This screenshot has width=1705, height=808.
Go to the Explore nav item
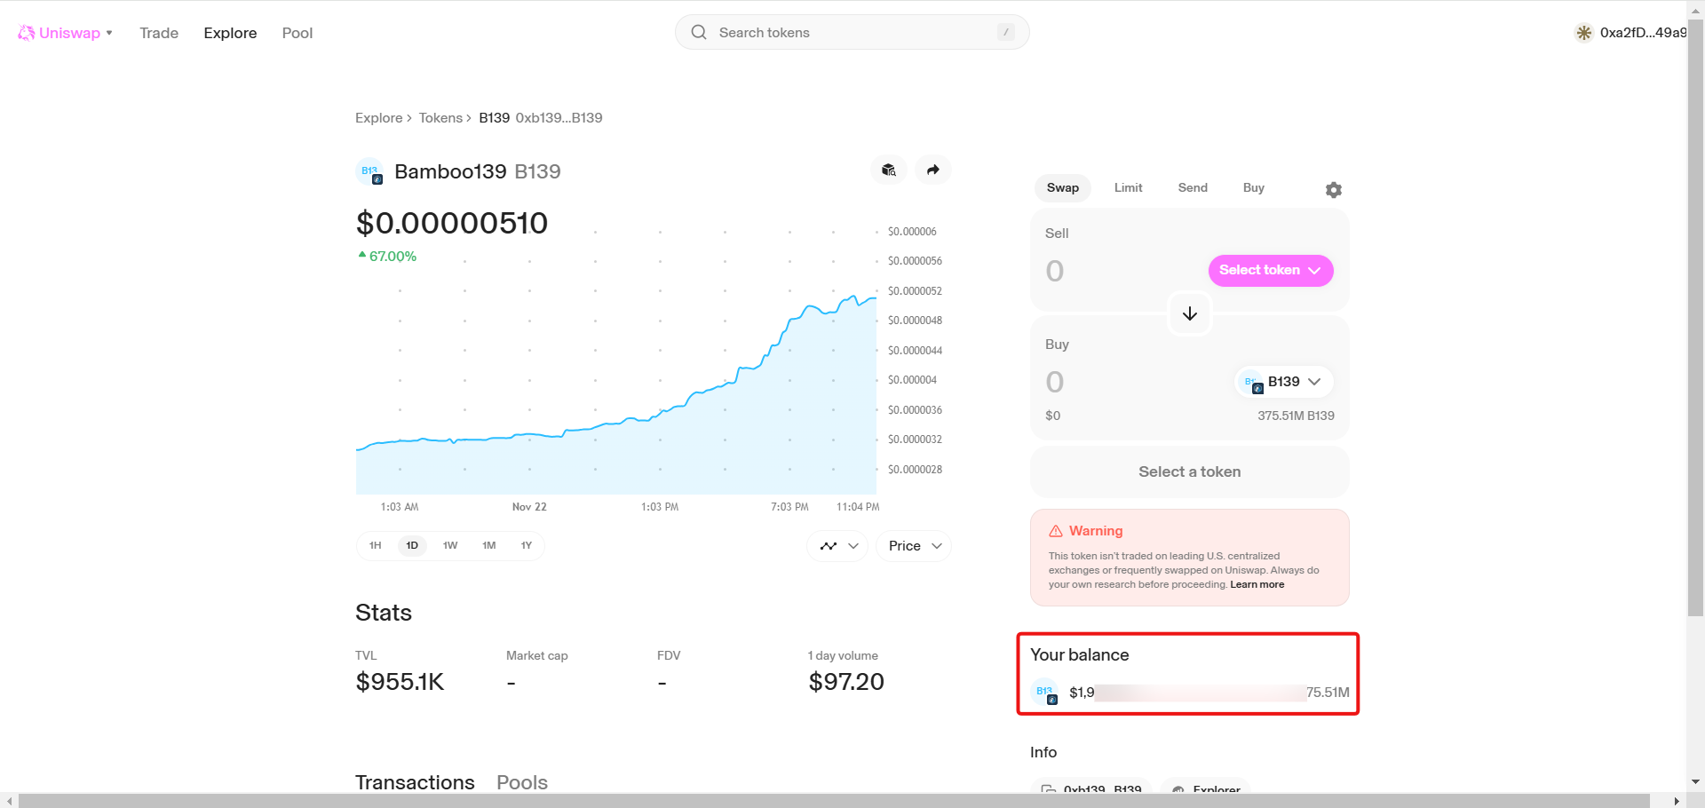click(x=230, y=33)
